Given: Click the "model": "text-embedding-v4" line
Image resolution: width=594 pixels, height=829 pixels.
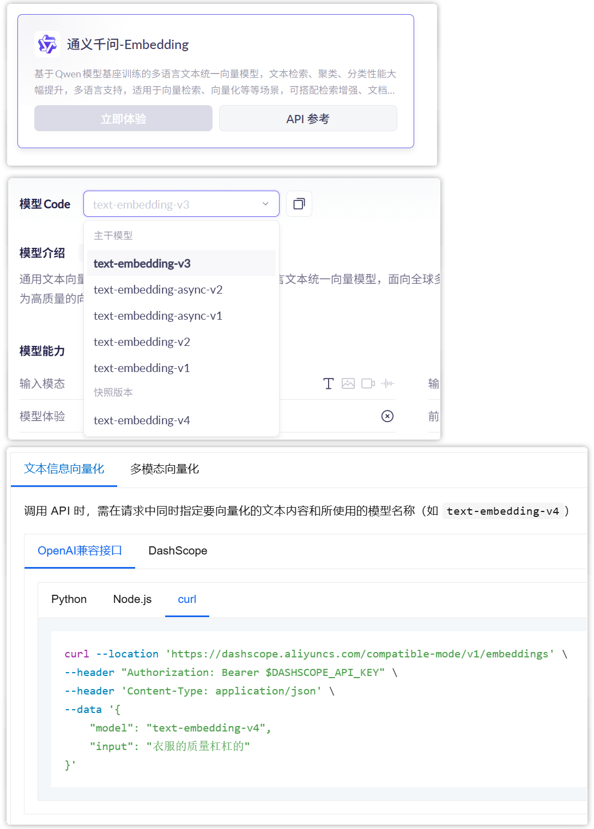Looking at the screenshot, I should pos(180,728).
